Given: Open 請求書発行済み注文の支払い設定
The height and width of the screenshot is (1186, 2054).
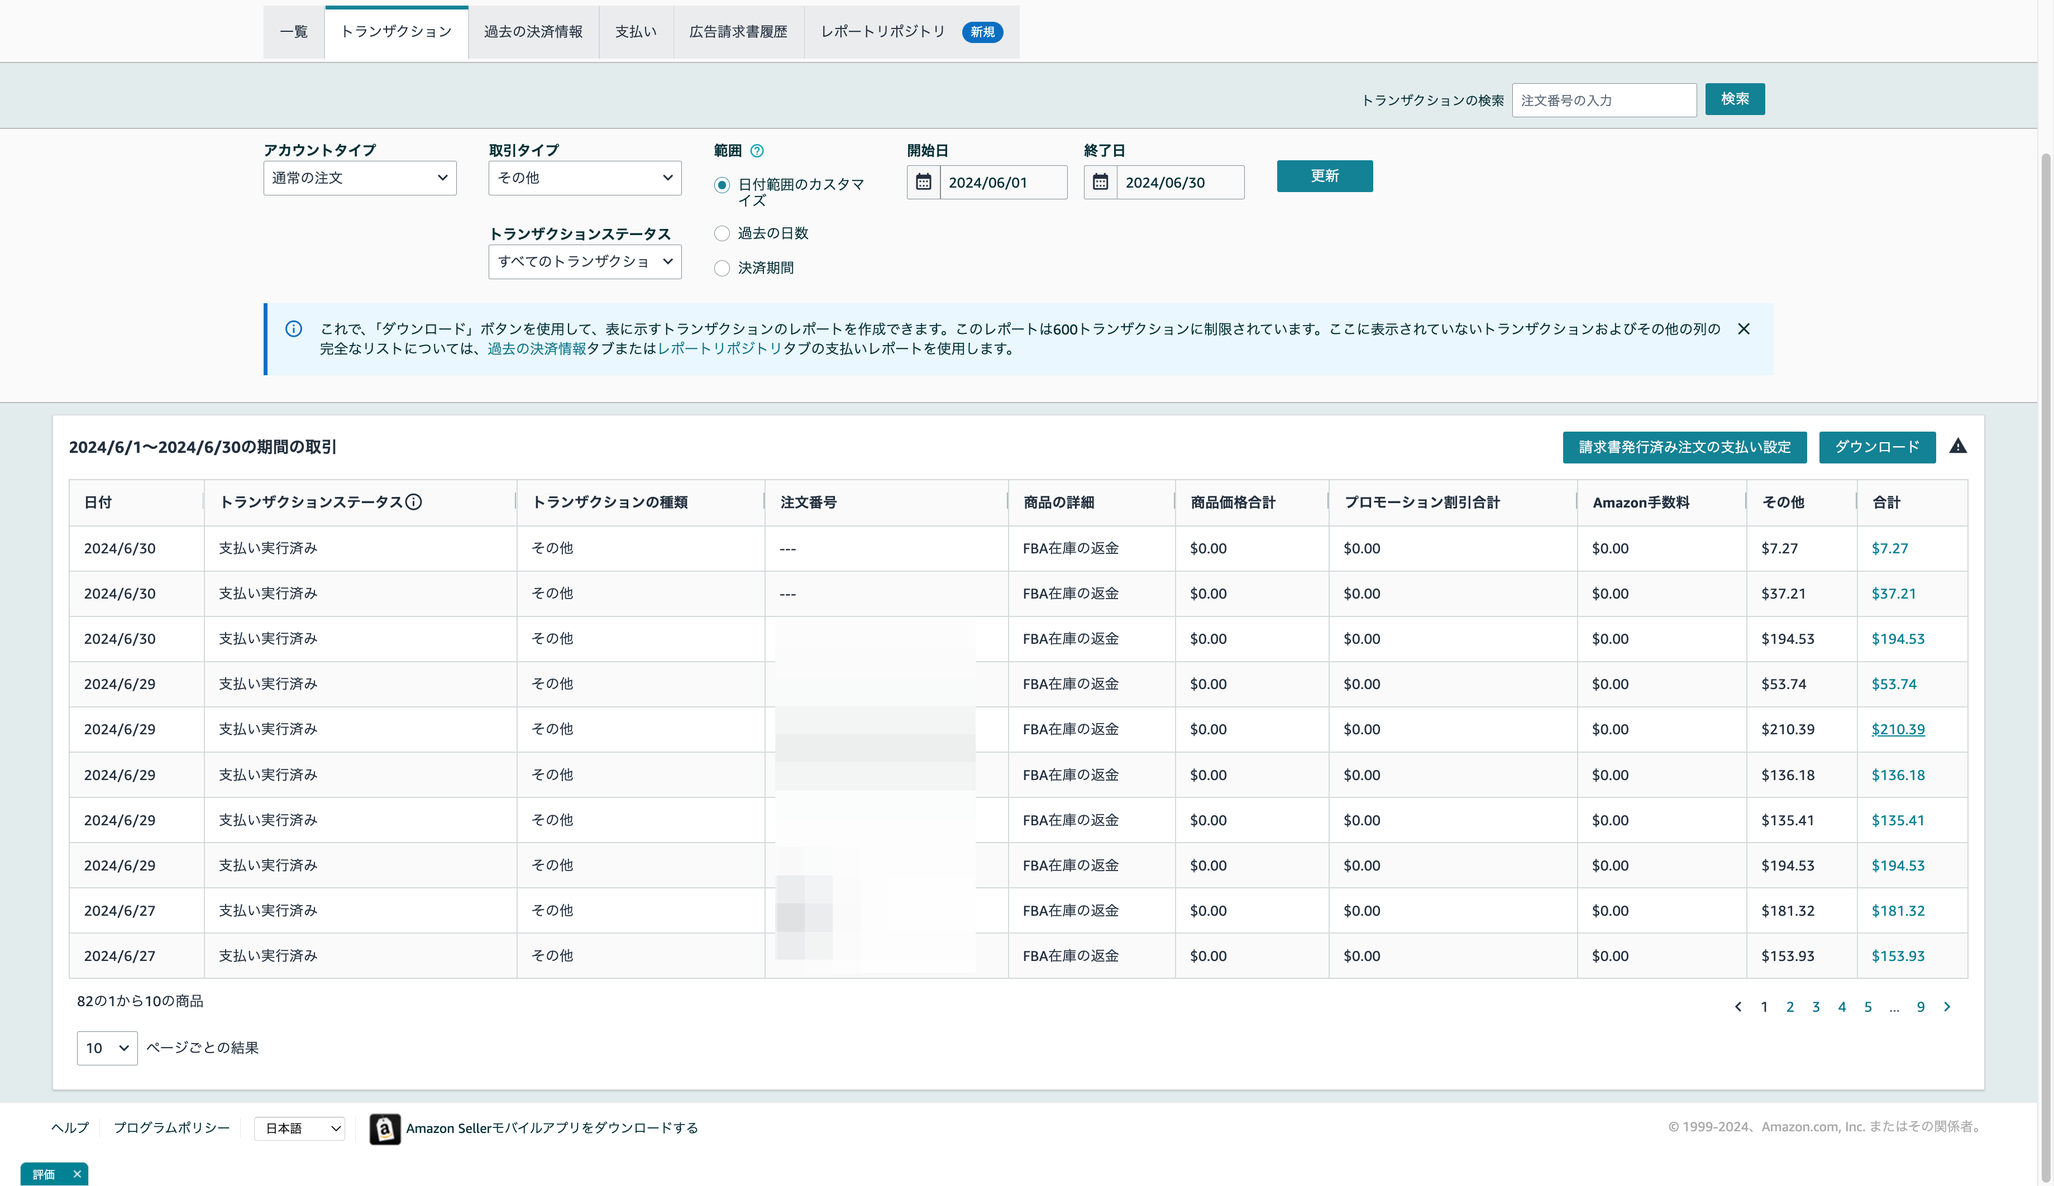Looking at the screenshot, I should [1684, 447].
